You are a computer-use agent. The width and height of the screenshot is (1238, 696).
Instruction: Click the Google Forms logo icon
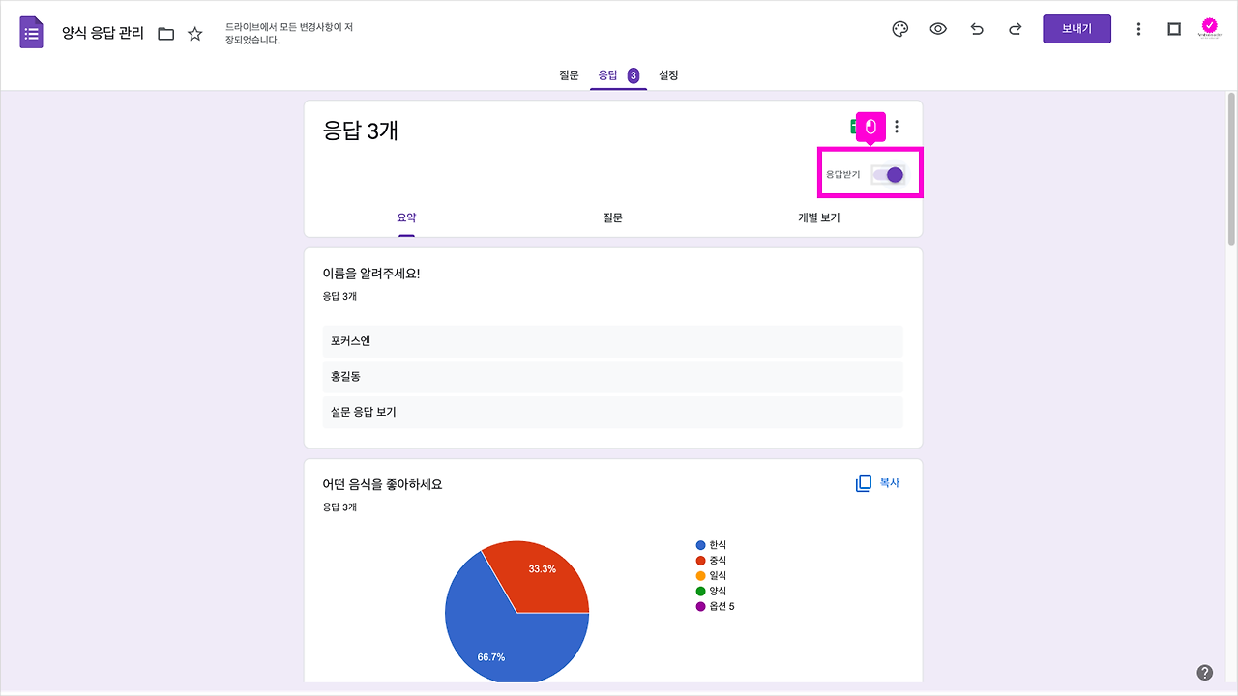30,30
